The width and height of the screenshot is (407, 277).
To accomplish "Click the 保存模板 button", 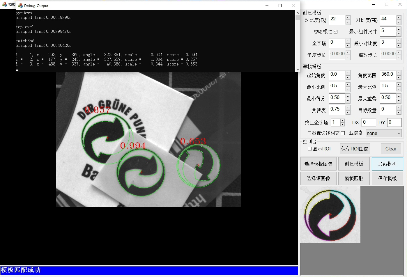I will (x=387, y=178).
